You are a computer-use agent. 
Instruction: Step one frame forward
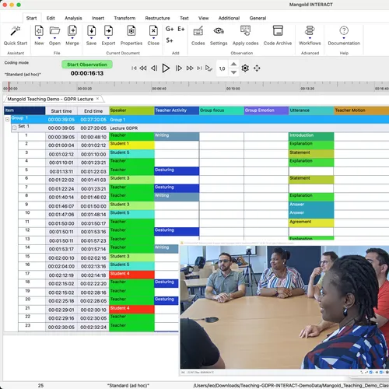pyautogui.click(x=178, y=68)
